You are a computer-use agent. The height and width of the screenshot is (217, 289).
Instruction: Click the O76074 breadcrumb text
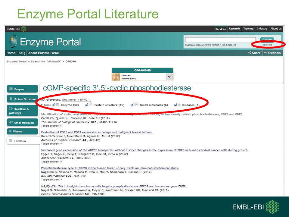70,61
